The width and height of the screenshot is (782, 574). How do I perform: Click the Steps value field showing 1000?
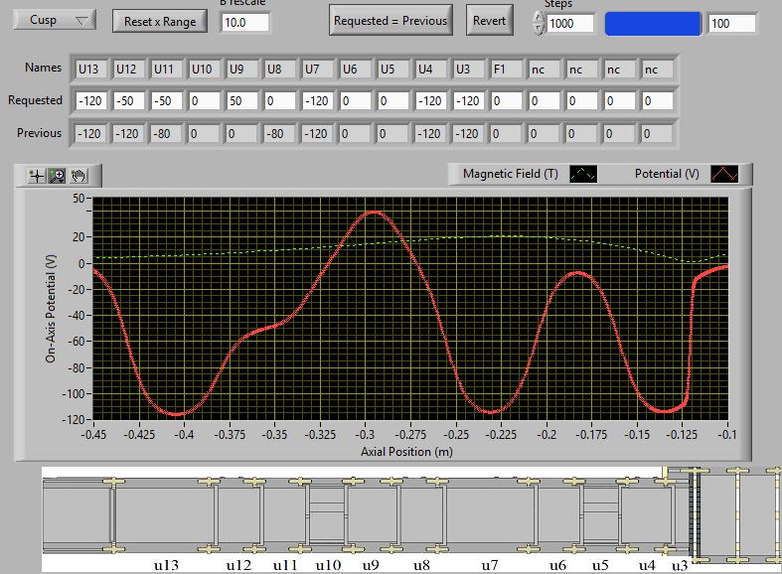[x=569, y=23]
